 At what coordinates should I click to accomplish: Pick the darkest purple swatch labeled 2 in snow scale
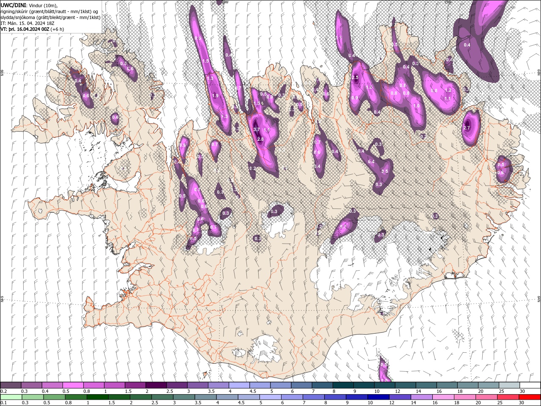[156, 385]
